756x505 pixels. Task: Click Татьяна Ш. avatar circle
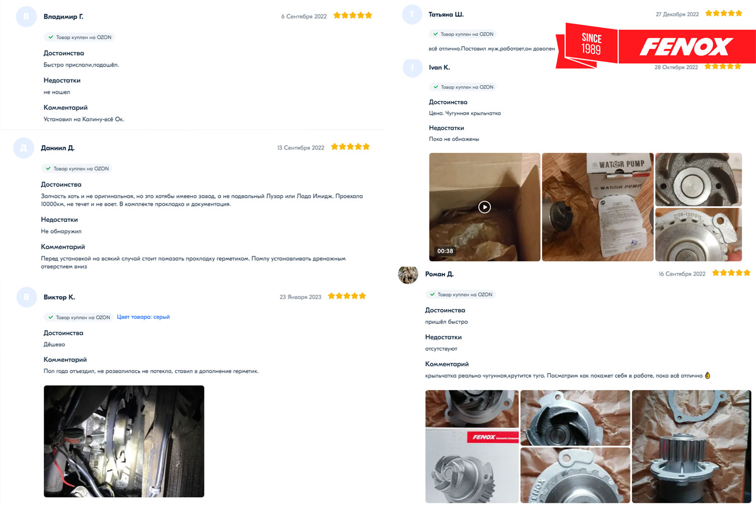412,14
